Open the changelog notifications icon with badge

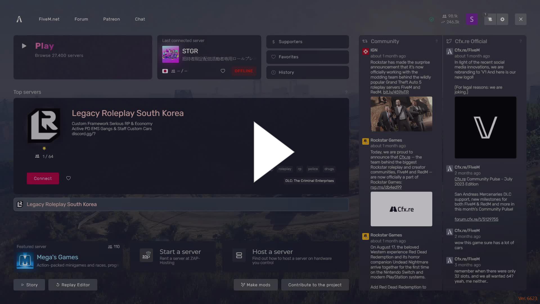click(x=490, y=19)
